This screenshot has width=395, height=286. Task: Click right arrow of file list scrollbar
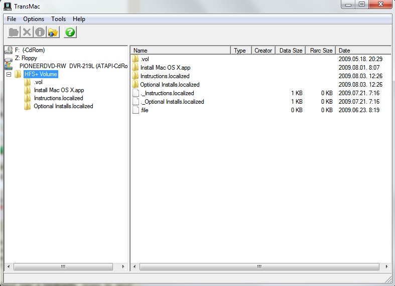386,266
